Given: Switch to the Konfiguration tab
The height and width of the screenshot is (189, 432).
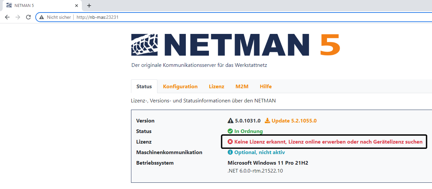Looking at the screenshot, I should 180,87.
